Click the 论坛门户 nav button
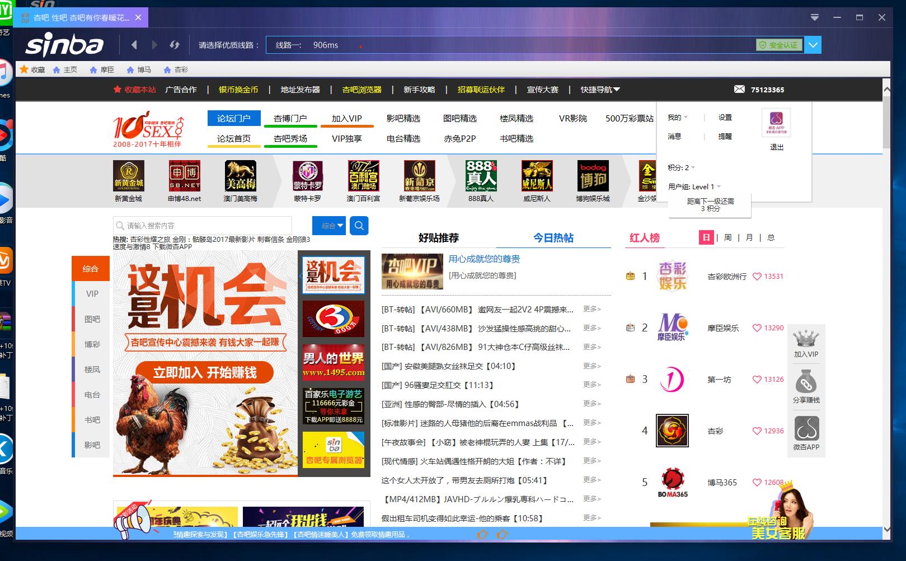The width and height of the screenshot is (906, 561). 234,118
